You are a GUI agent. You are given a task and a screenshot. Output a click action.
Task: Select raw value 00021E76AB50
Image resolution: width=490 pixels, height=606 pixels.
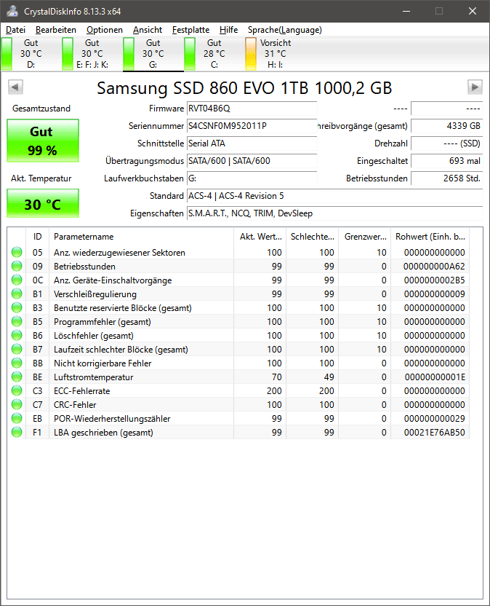(435, 433)
